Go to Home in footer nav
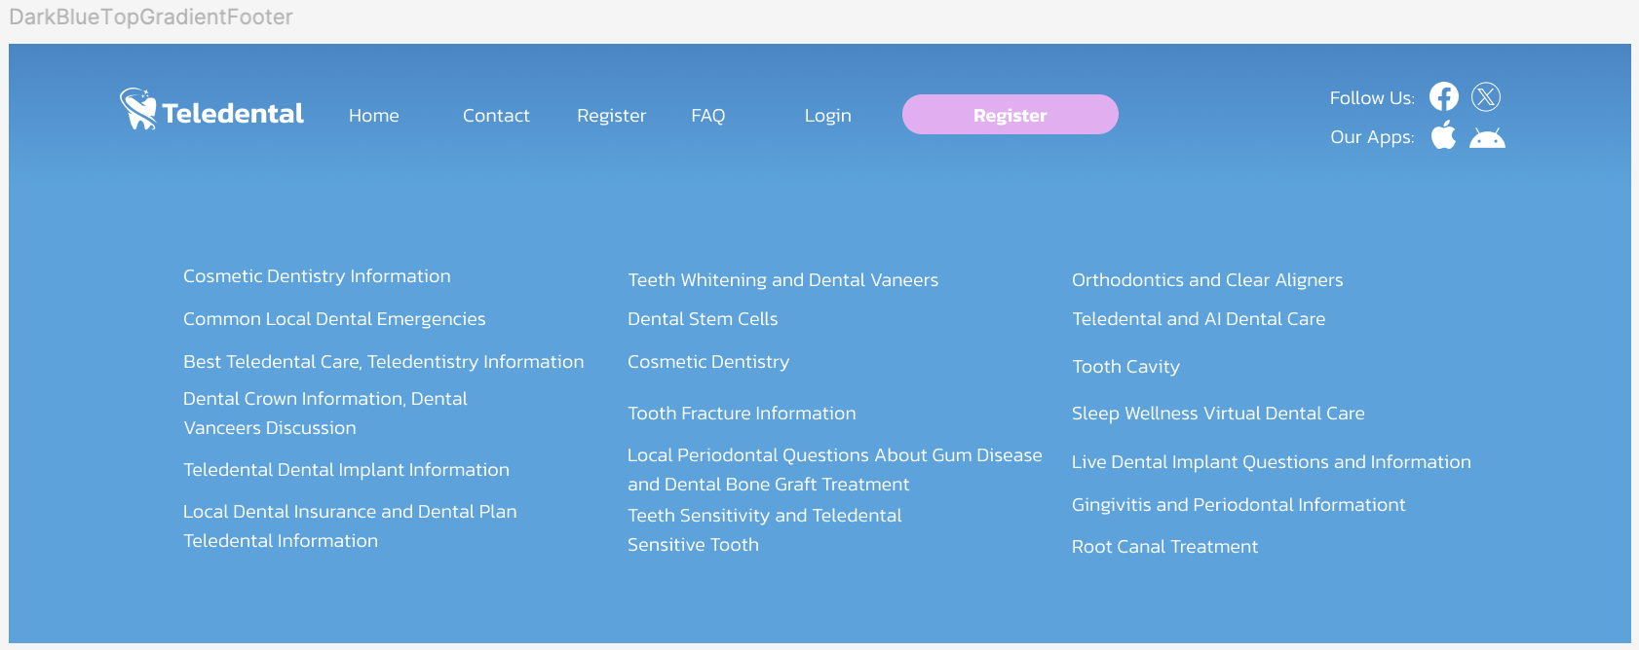Image resolution: width=1639 pixels, height=650 pixels. [374, 116]
